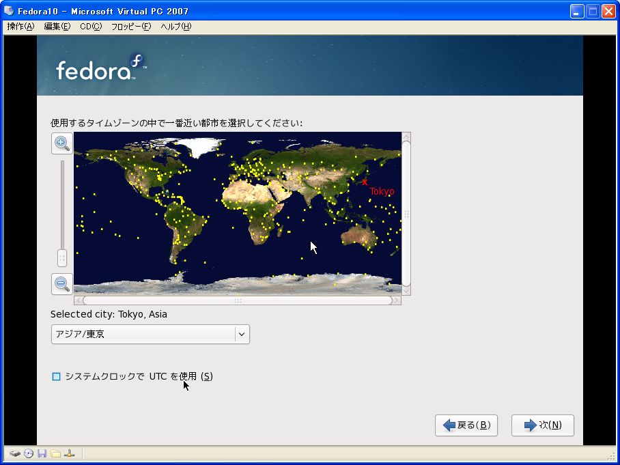
Task: Open the 操作(A) menu
Action: coord(21,27)
